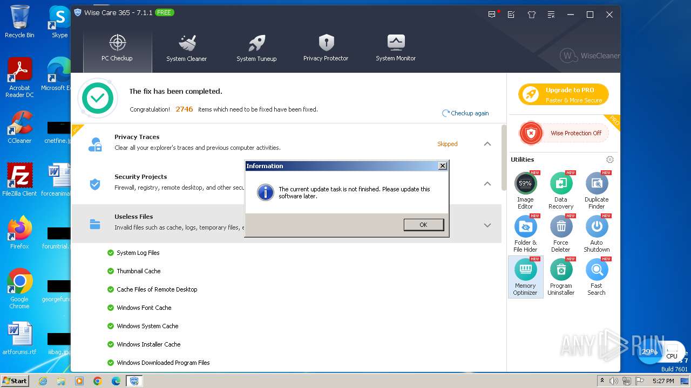
Task: Open the Firefox desktop shortcut
Action: (19, 233)
